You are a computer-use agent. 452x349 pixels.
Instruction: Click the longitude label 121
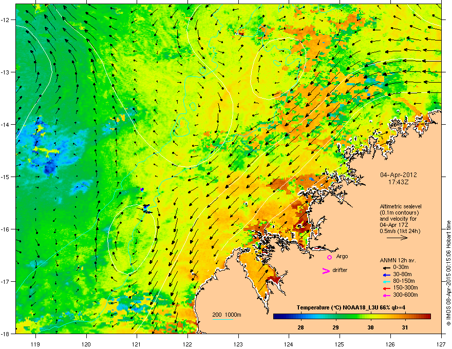point(137,344)
